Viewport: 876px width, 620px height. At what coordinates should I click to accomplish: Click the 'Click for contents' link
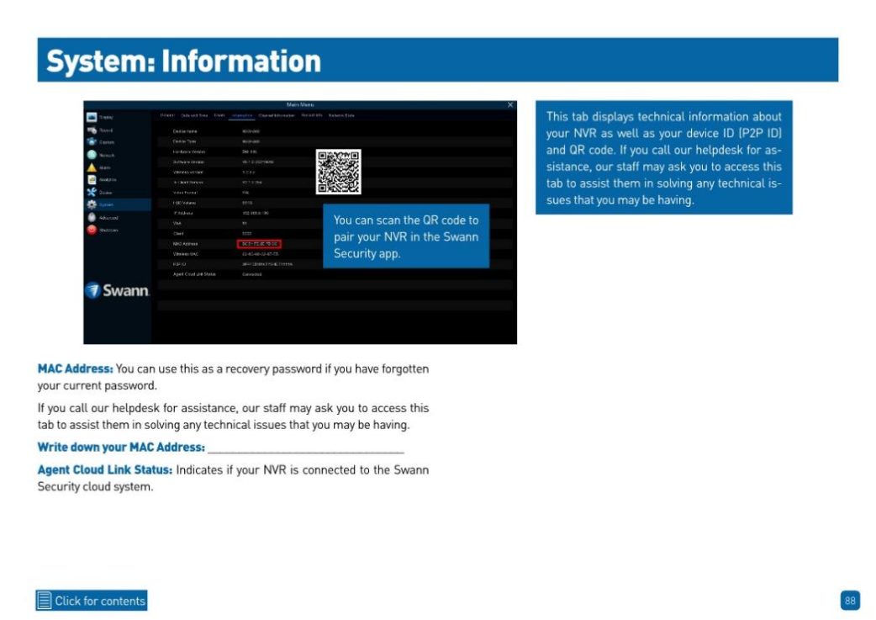click(100, 601)
